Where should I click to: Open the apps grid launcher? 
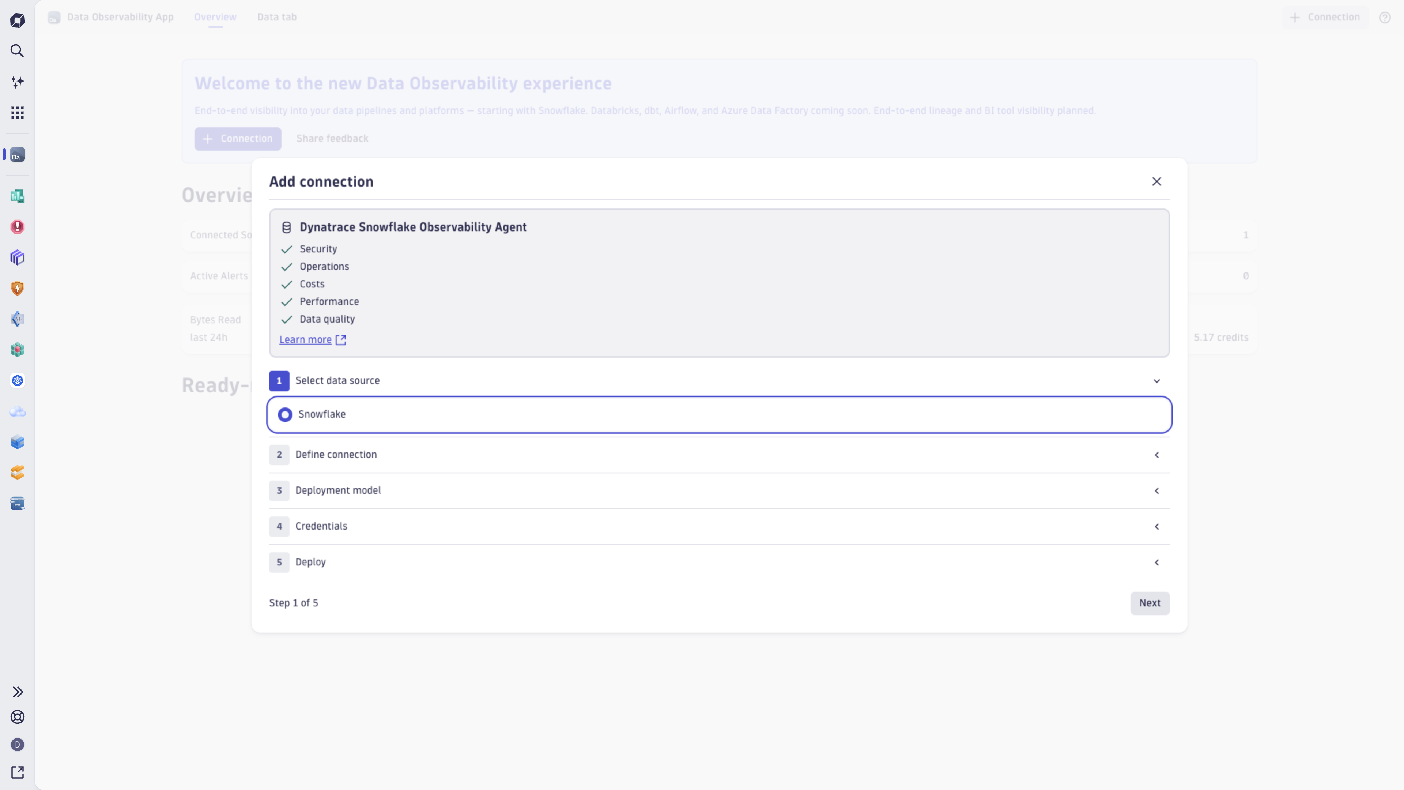[x=18, y=113]
